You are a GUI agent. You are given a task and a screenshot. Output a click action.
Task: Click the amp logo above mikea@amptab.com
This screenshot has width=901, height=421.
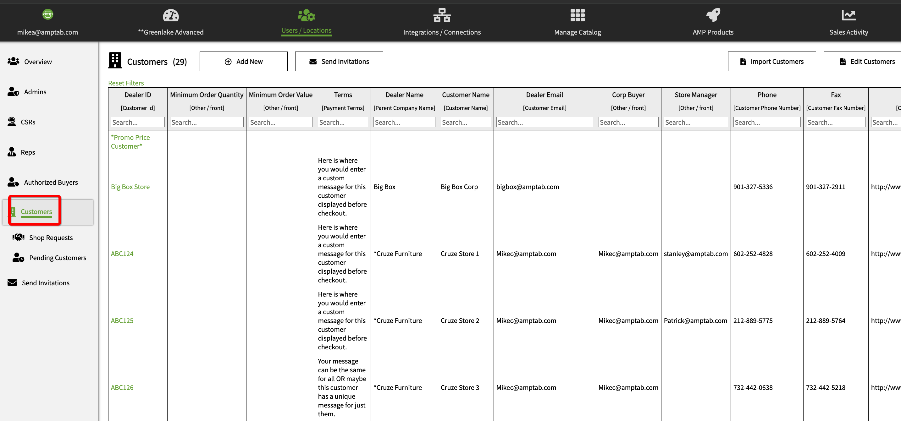pyautogui.click(x=47, y=14)
